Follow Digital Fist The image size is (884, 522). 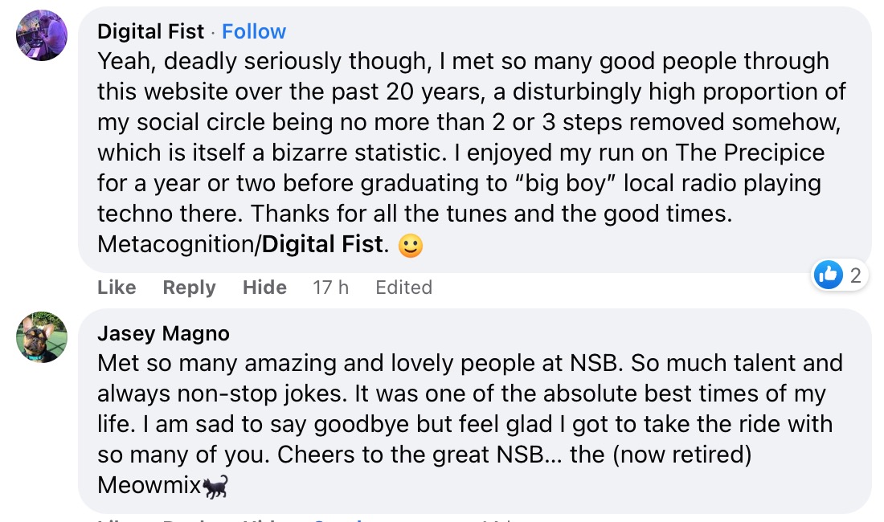(254, 31)
